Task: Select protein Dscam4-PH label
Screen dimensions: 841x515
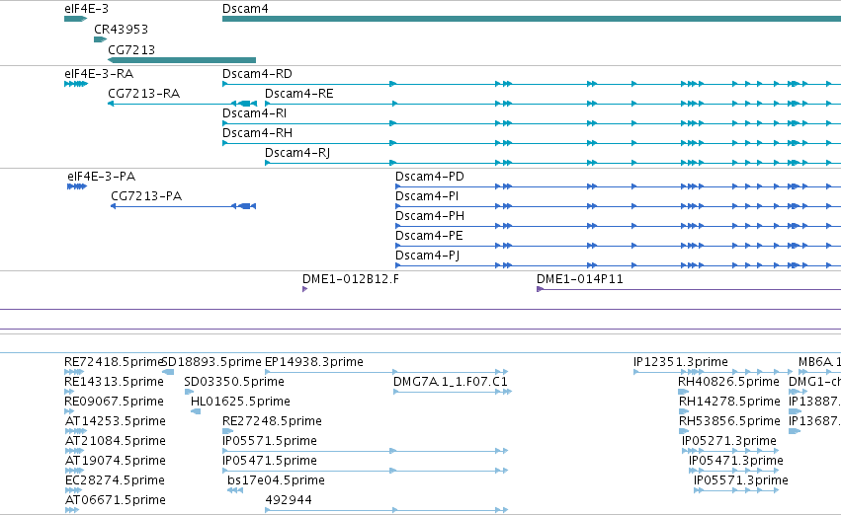Action: pyautogui.click(x=430, y=216)
